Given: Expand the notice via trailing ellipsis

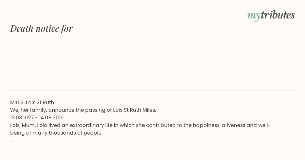Looking at the screenshot, I should click(x=12, y=141).
